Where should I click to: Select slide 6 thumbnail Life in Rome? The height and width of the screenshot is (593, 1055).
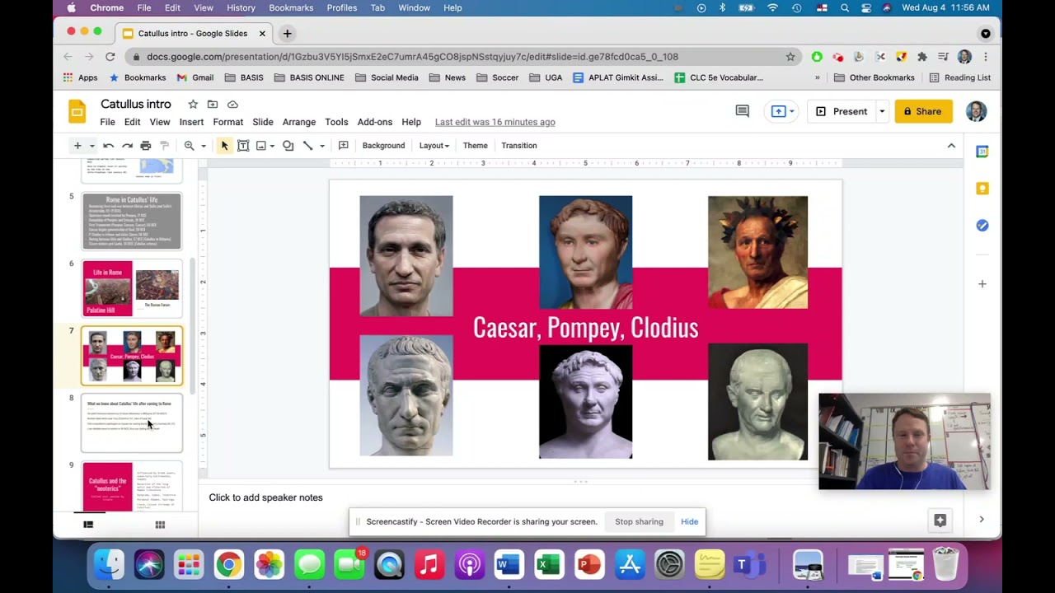coord(132,288)
